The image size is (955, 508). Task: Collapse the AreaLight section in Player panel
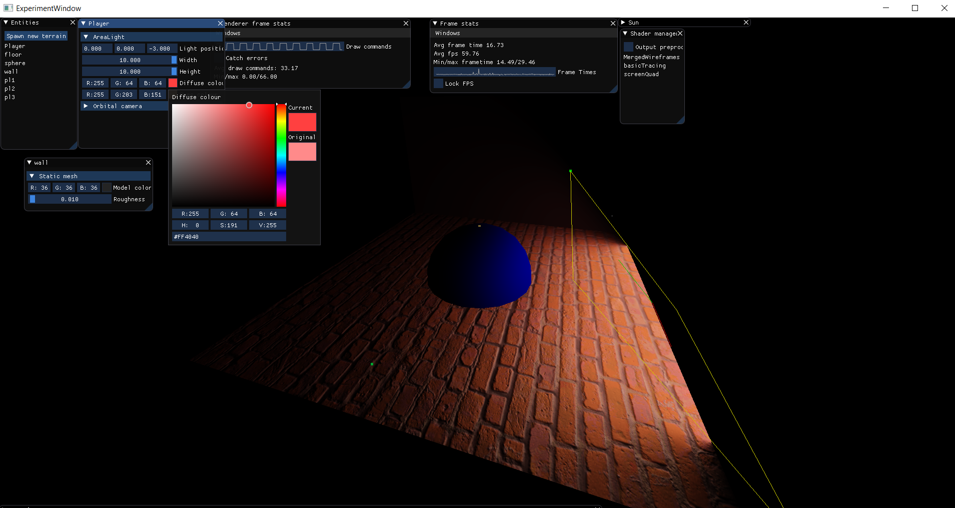87,37
